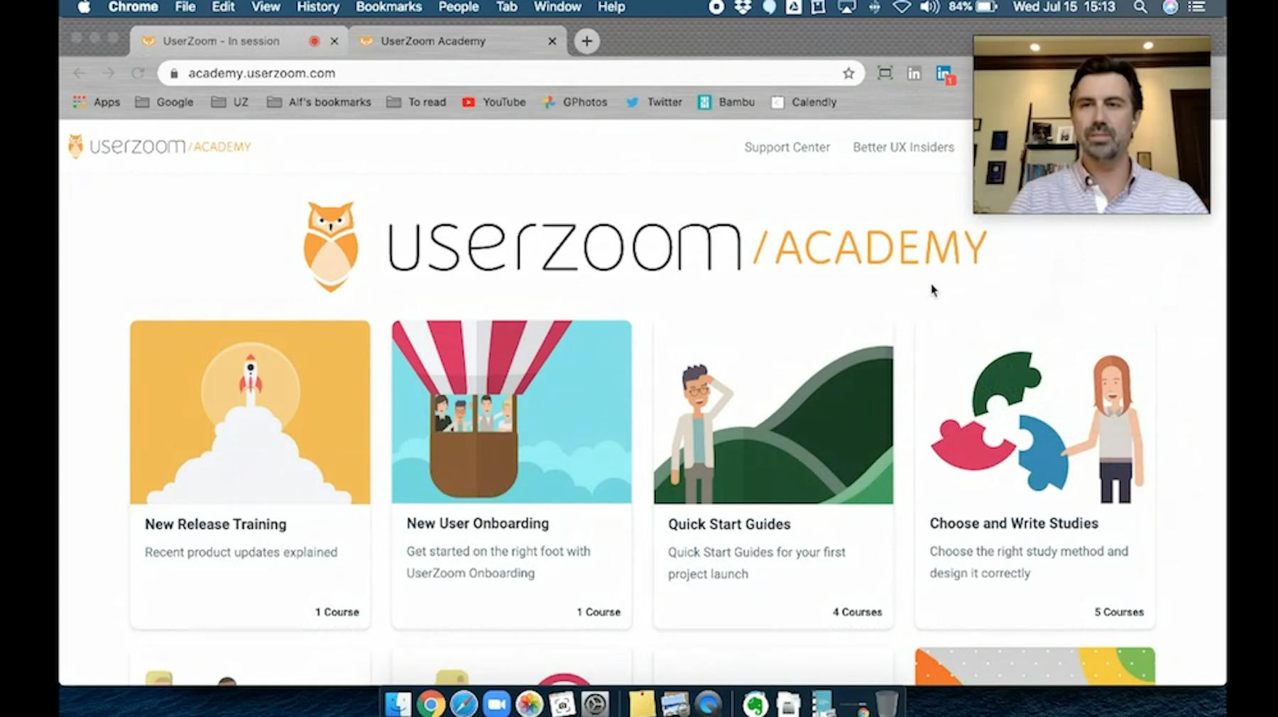The width and height of the screenshot is (1278, 717).
Task: Open the Google bookmarks folder
Action: click(x=164, y=102)
